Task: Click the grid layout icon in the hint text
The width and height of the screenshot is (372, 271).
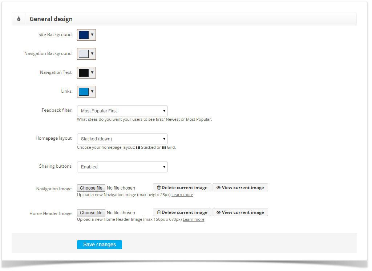Action: [164, 147]
